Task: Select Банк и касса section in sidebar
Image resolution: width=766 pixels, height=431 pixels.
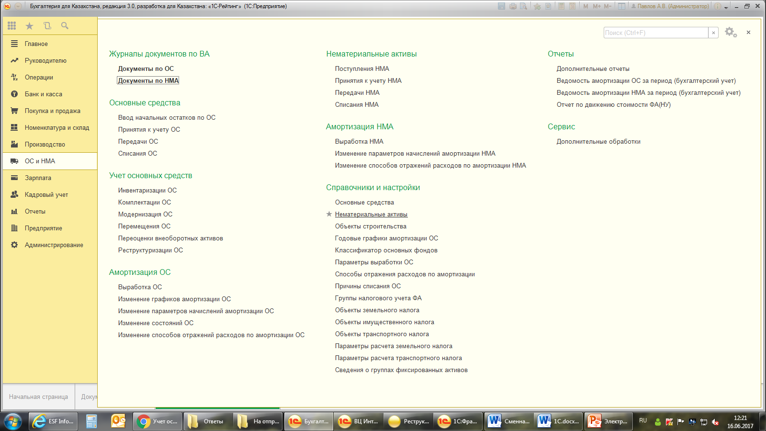Action: point(50,94)
